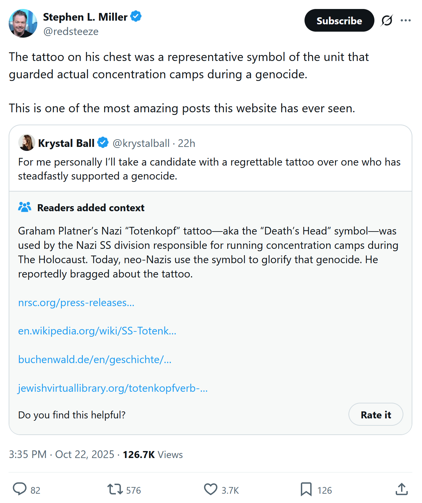This screenshot has width=422, height=503.
Task: Open Stephen L. Miller's profile picture
Action: click(x=23, y=23)
